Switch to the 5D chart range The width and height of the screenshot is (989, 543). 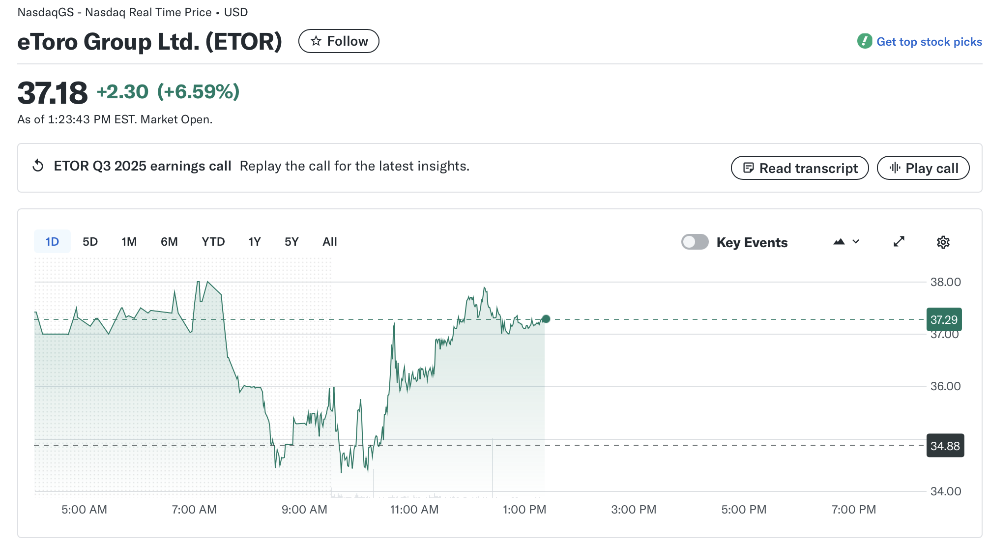click(90, 241)
